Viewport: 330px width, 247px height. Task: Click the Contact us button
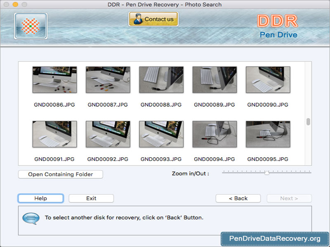[x=153, y=19]
